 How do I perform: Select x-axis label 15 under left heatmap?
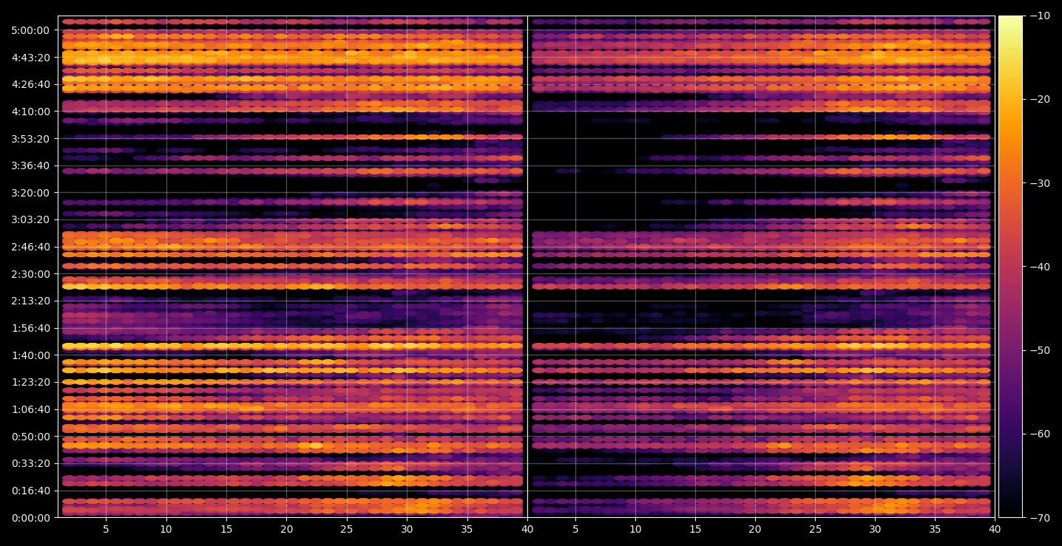226,529
